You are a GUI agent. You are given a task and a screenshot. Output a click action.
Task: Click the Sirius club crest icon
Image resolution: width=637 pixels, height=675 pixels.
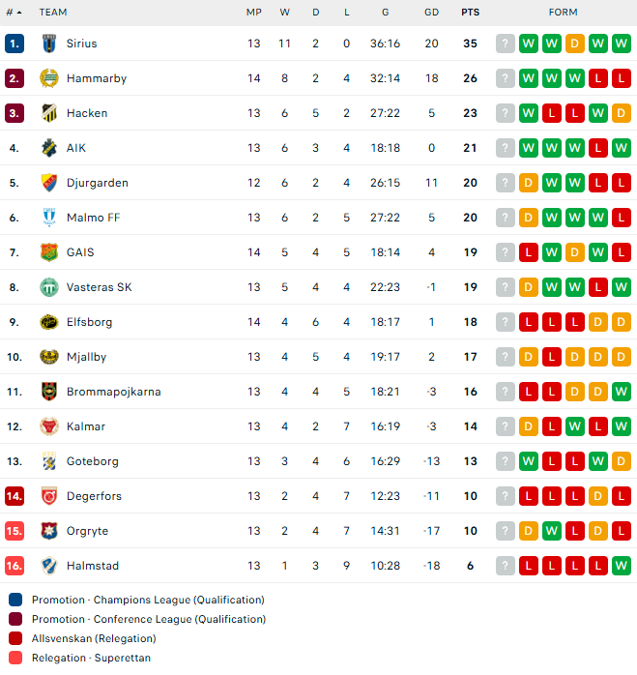(49, 44)
